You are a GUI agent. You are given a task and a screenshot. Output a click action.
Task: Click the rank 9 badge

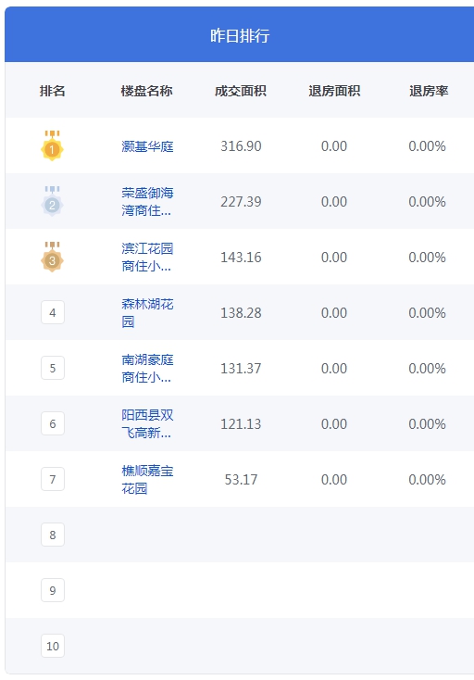[x=53, y=590]
